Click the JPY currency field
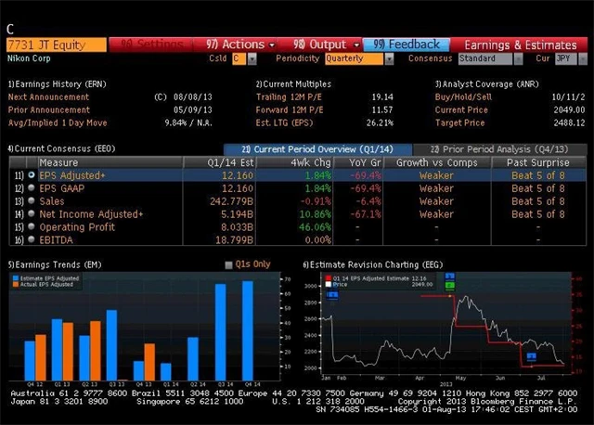Screen dimensions: 594x425 point(566,58)
